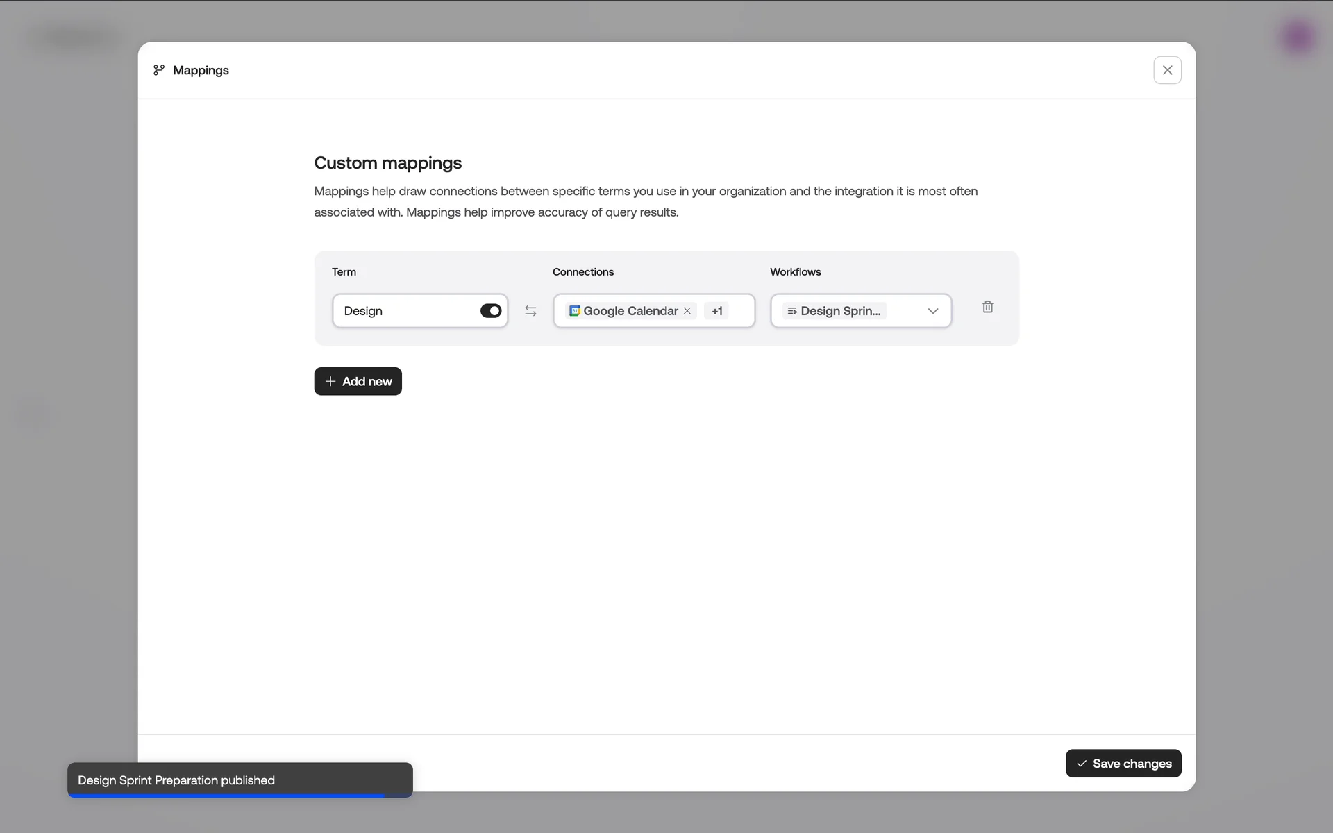1333x833 pixels.
Task: Click the blue toast progress bar
Action: pyautogui.click(x=226, y=796)
